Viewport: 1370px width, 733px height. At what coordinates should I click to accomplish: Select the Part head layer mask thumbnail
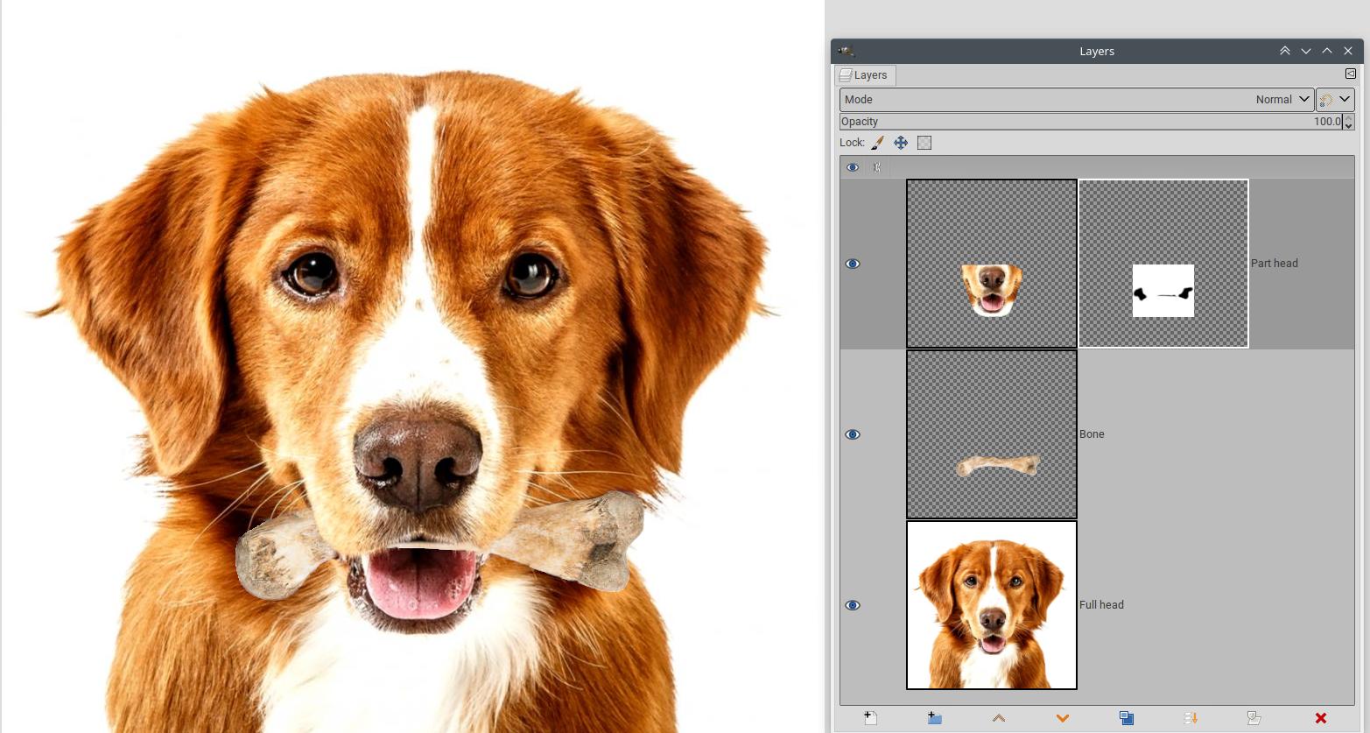[1163, 264]
